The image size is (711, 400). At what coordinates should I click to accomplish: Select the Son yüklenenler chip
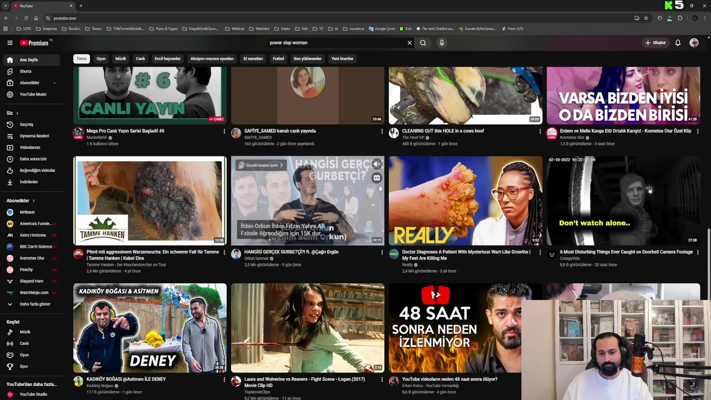tap(307, 58)
